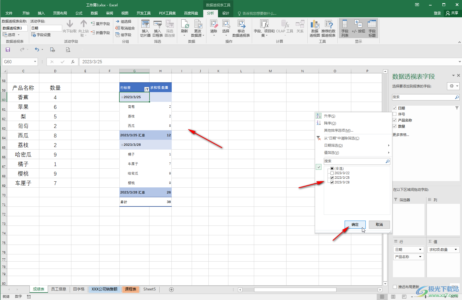This screenshot has width=462, height=300.
Task: Switch to the 员工信息 sheet tab
Action: 59,289
